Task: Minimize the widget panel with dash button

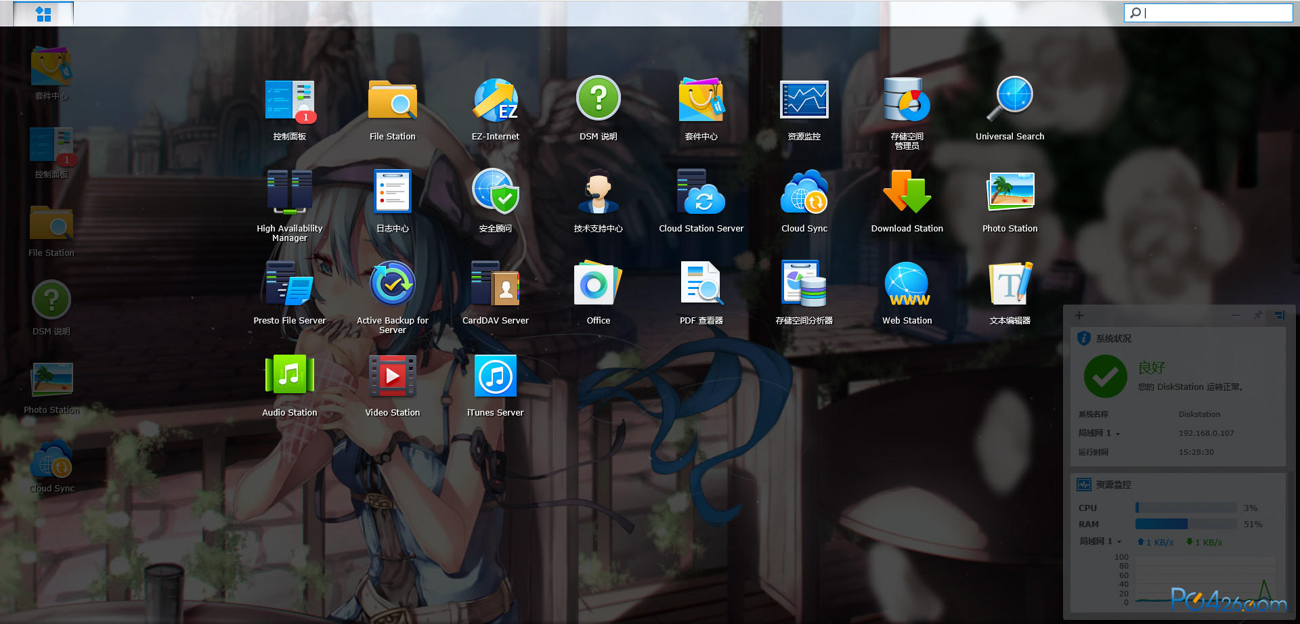Action: point(1236,315)
